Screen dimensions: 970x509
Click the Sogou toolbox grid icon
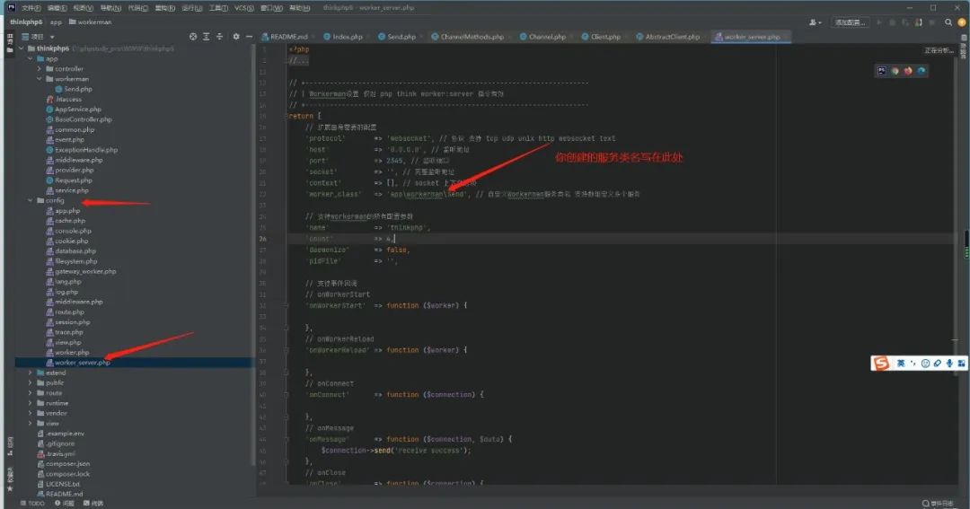[x=961, y=363]
